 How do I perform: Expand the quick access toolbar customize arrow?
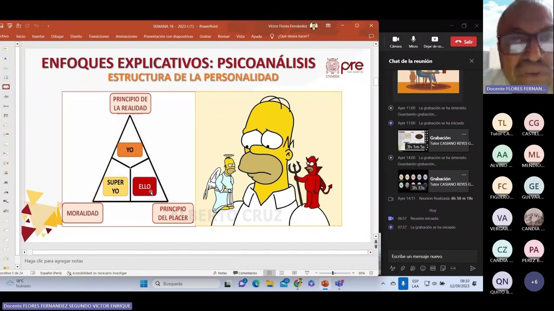48,26
